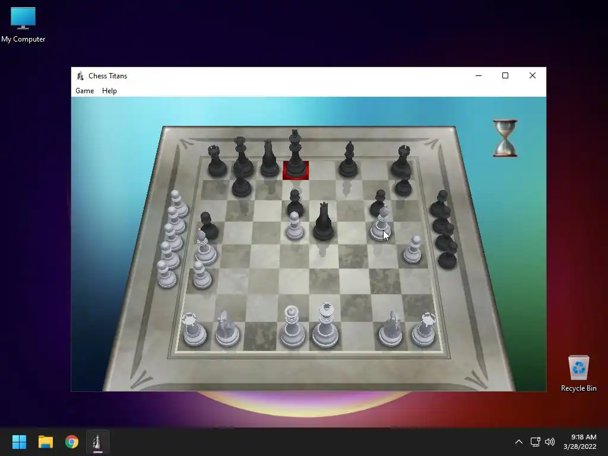Screen dimensions: 608x456
Task: Open the Windows Start menu
Action: 19,442
